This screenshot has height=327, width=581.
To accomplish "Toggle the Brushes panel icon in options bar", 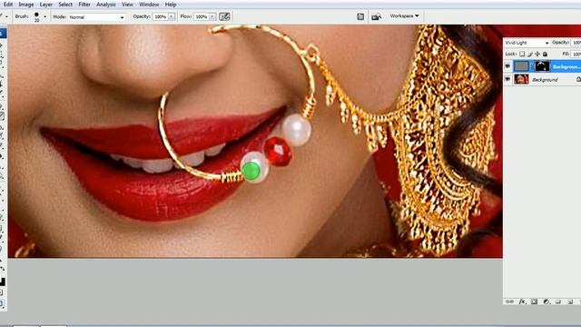I will click(x=360, y=16).
